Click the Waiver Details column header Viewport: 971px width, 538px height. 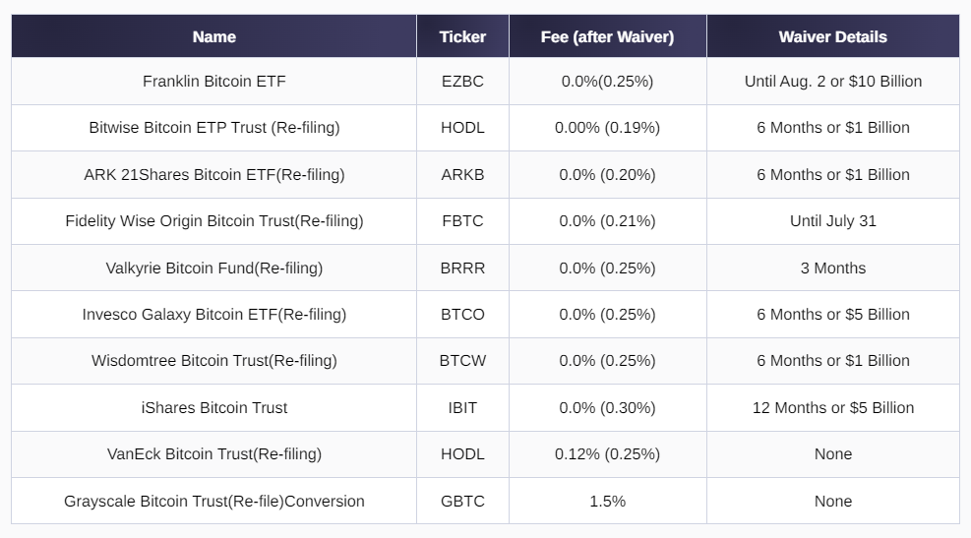pyautogui.click(x=832, y=36)
